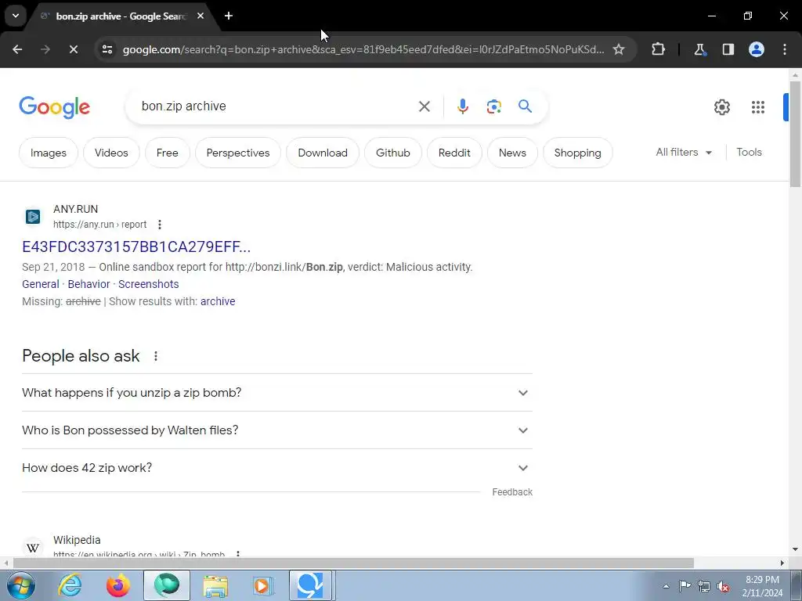802x601 pixels.
Task: Submit search with magnifier icon
Action: pos(526,106)
